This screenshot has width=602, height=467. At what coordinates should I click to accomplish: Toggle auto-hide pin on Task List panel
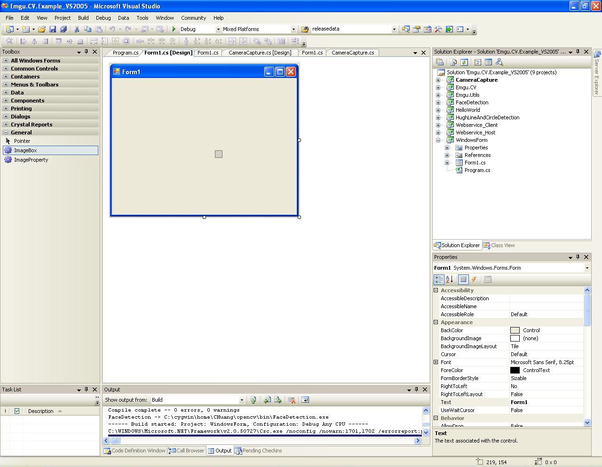tap(86, 389)
